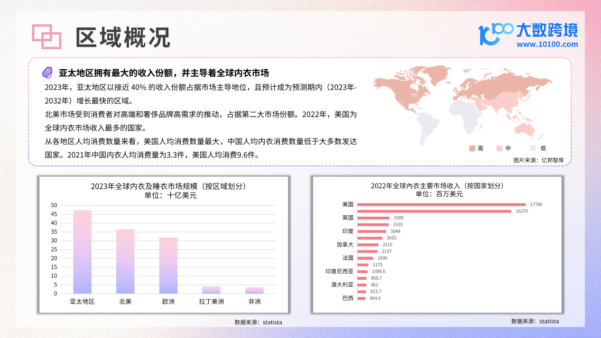Screen dimensions: 601x338
Task: Click the 非洲 bar in the region chart
Action: click(254, 290)
